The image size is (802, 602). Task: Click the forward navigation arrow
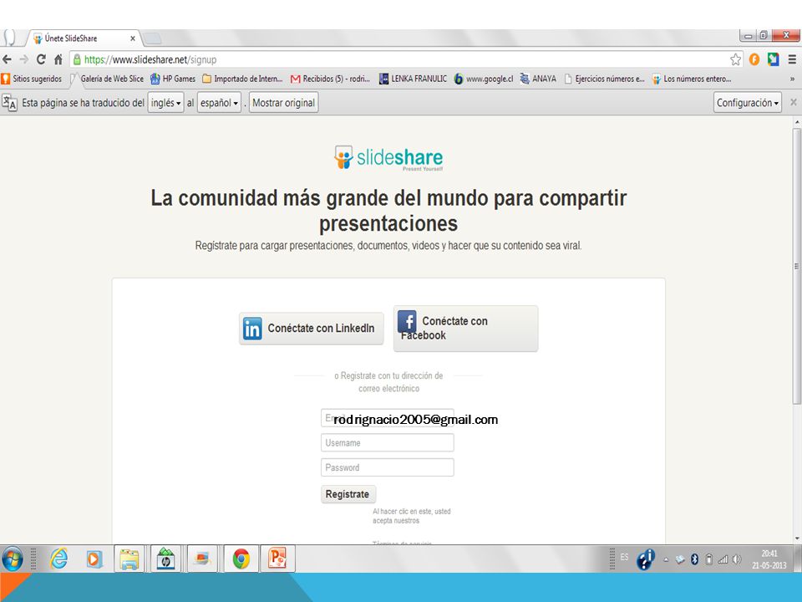tap(24, 59)
